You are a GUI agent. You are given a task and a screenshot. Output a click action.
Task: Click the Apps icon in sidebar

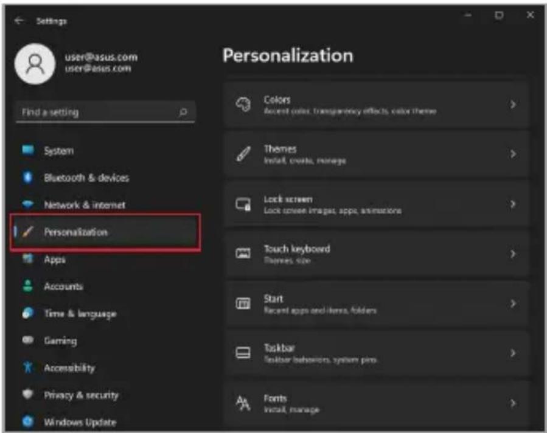(x=28, y=258)
